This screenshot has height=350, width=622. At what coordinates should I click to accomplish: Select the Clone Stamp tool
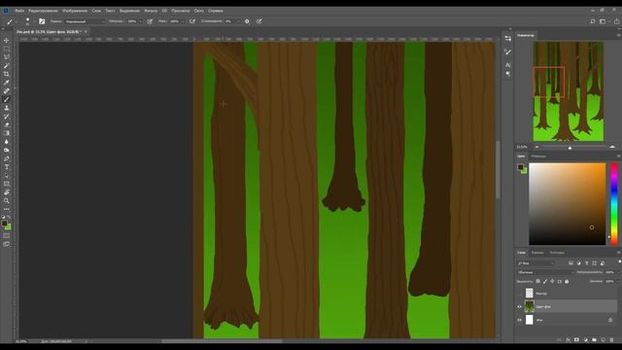point(7,108)
